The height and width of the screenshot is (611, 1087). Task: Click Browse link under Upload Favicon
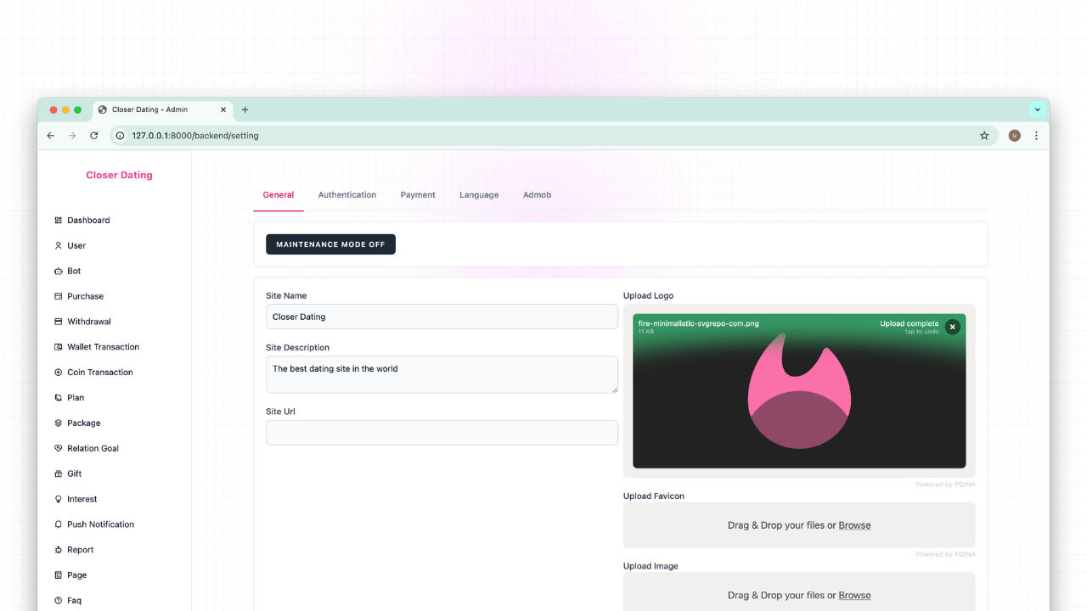(x=854, y=525)
